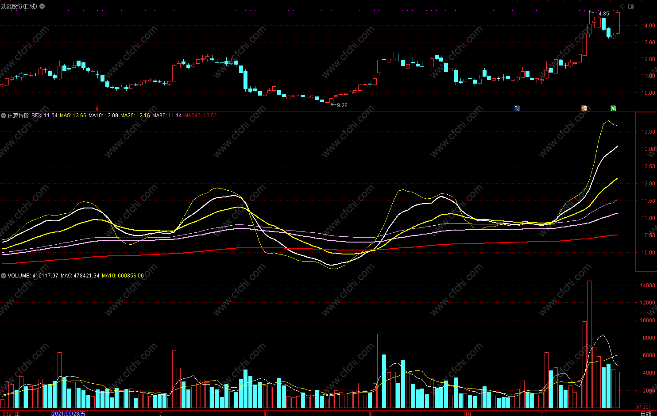Viewport: 657px width, 416px height.
Task: Click the last candlestick on the chart
Action: coord(618,23)
